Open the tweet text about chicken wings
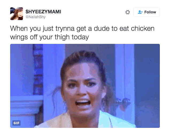The image size is (170, 130). (82, 33)
